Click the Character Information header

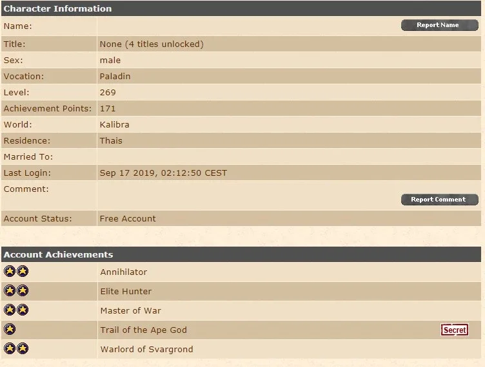coord(57,8)
